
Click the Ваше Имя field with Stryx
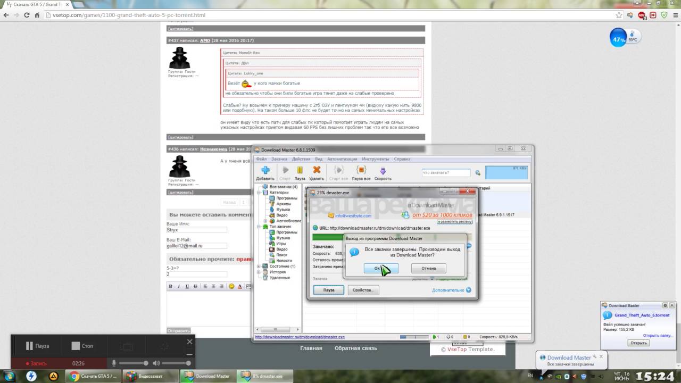(196, 230)
